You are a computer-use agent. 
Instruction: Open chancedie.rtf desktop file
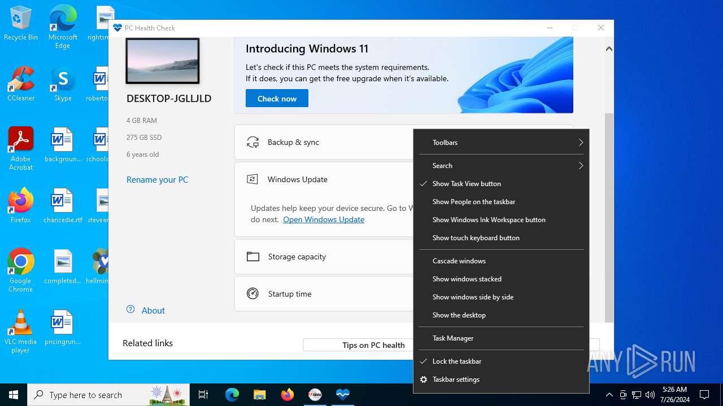63,206
